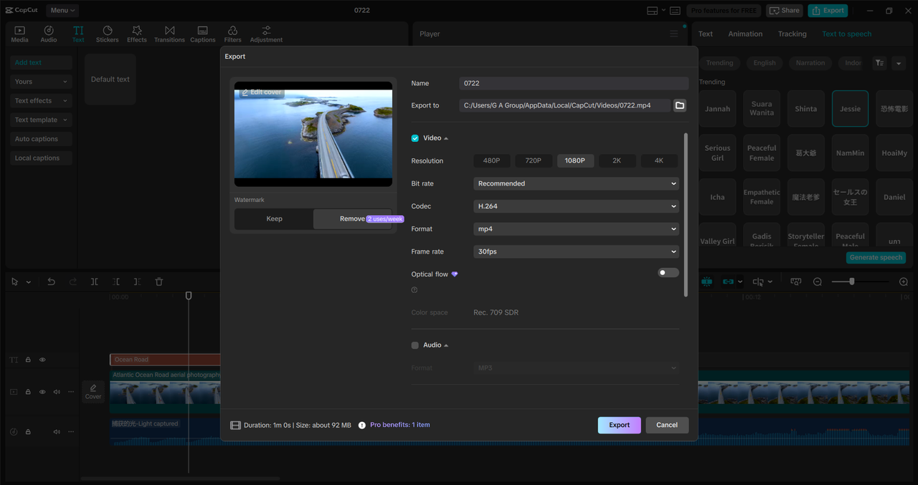Open the Frame rate 30fps dropdown
This screenshot has height=485, width=918.
point(576,251)
